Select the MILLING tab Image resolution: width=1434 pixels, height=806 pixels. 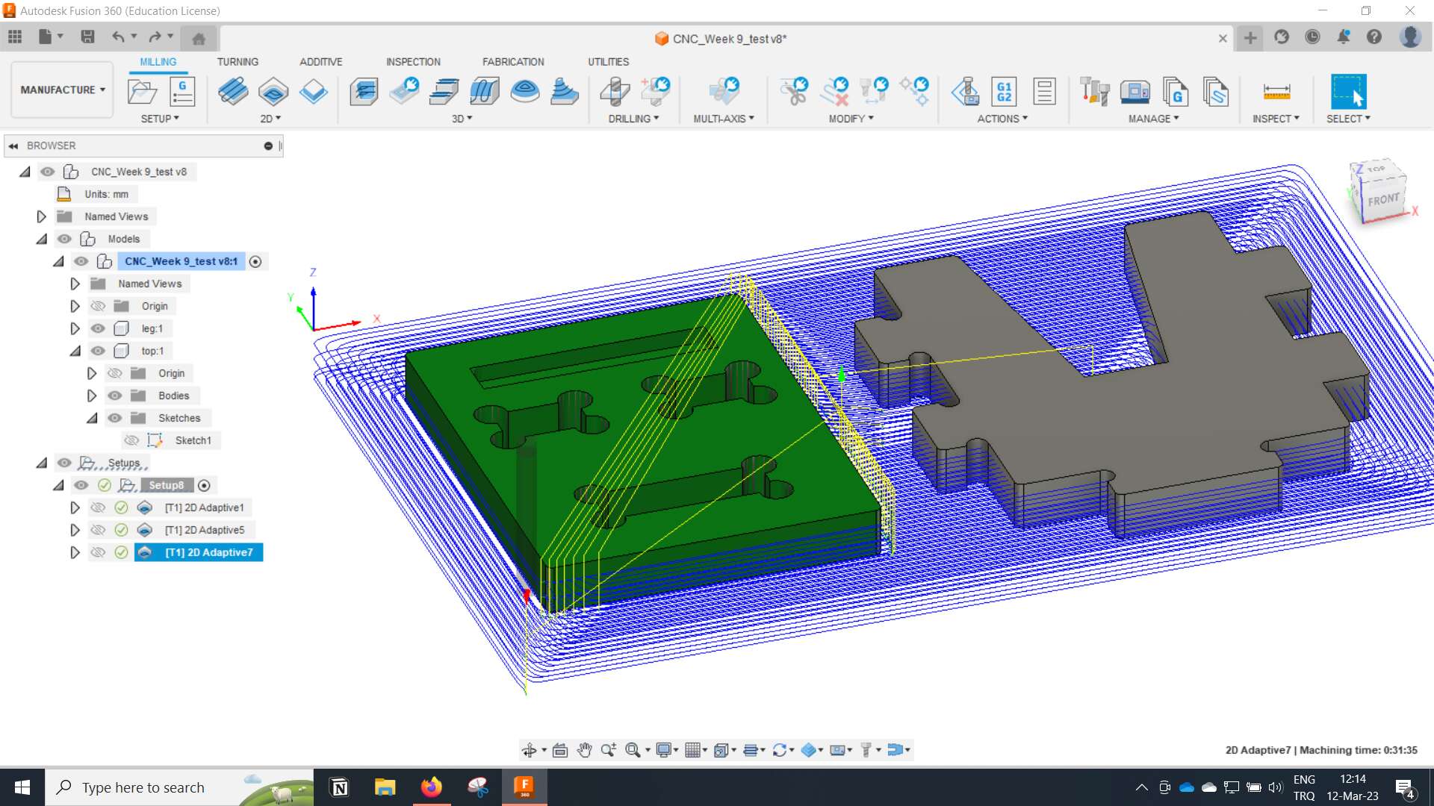(x=158, y=62)
